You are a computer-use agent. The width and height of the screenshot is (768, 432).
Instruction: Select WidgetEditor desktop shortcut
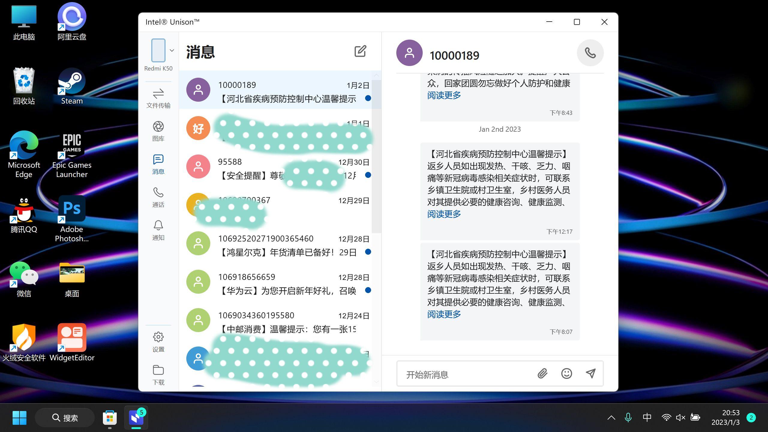pyautogui.click(x=72, y=343)
